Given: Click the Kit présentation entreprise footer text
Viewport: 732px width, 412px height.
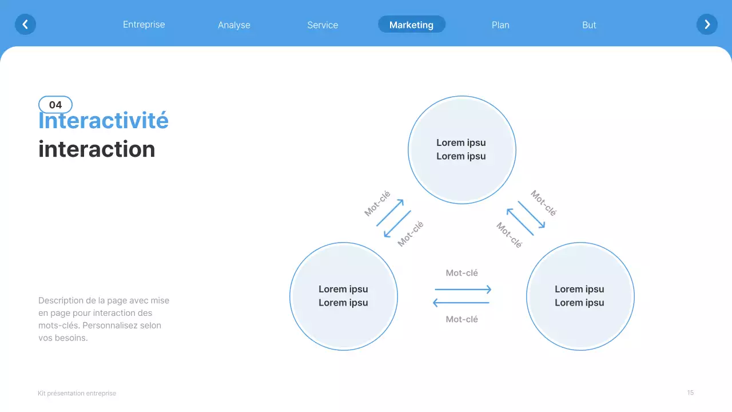Looking at the screenshot, I should [x=77, y=393].
